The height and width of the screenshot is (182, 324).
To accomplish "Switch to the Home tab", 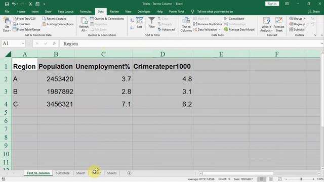I will pos(21,12).
